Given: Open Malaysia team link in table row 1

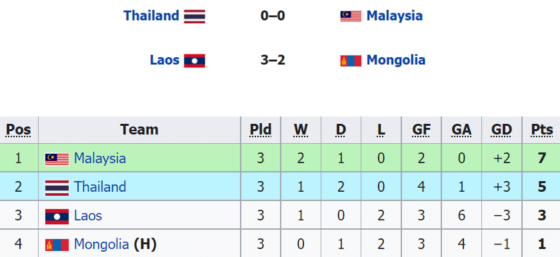Looking at the screenshot, I should tap(99, 158).
